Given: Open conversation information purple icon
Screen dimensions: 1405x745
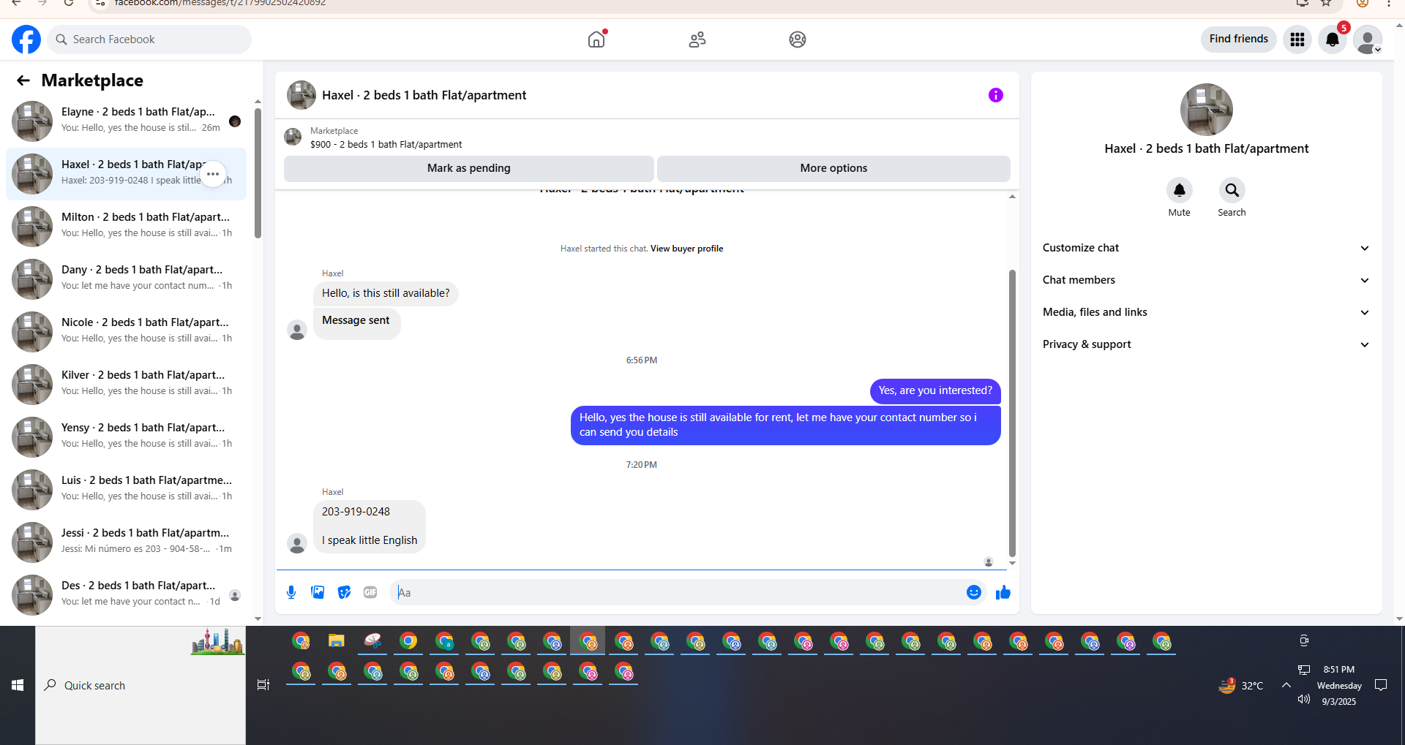Looking at the screenshot, I should [996, 95].
